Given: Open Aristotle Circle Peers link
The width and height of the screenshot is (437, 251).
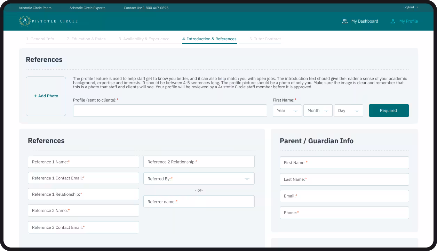Looking at the screenshot, I should pyautogui.click(x=35, y=8).
